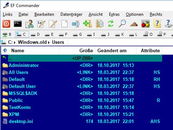The height and width of the screenshot is (130, 173).
Task: Switch to optical drive P
Action: [x=161, y=34]
